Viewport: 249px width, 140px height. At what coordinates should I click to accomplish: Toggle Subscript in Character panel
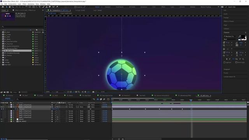[x=243, y=59]
